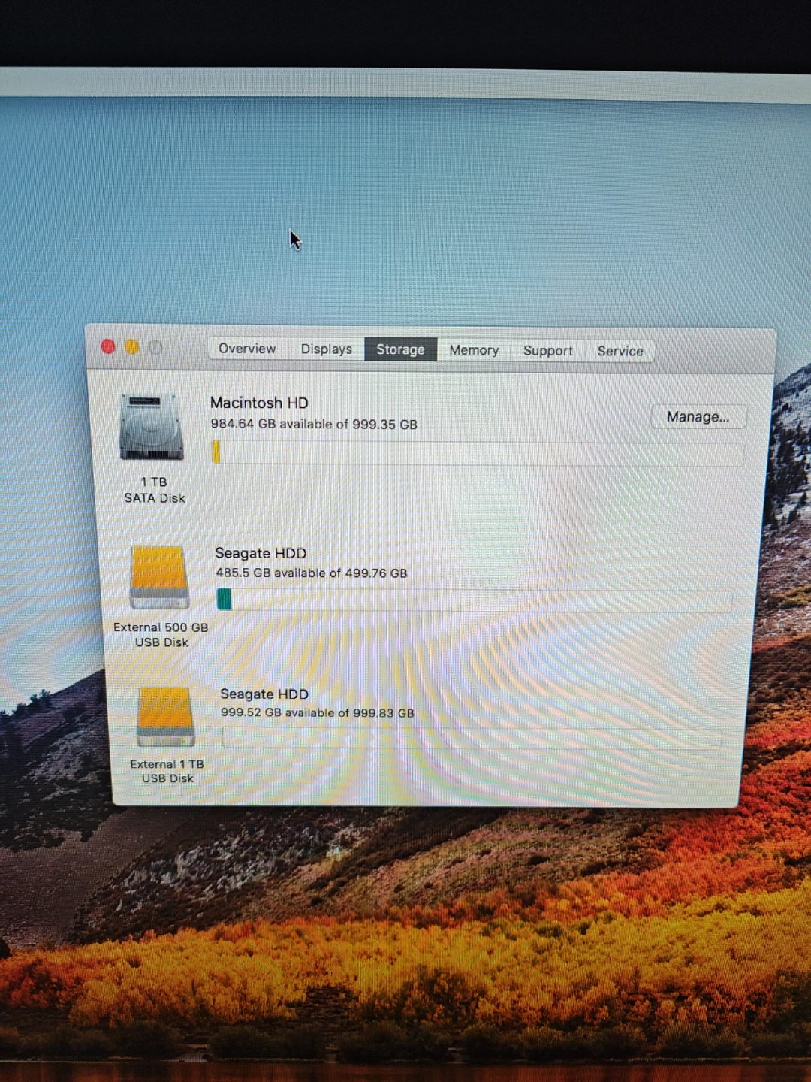811x1082 pixels.
Task: Click the "External 500 GB USB Disk" label
Action: (x=161, y=635)
